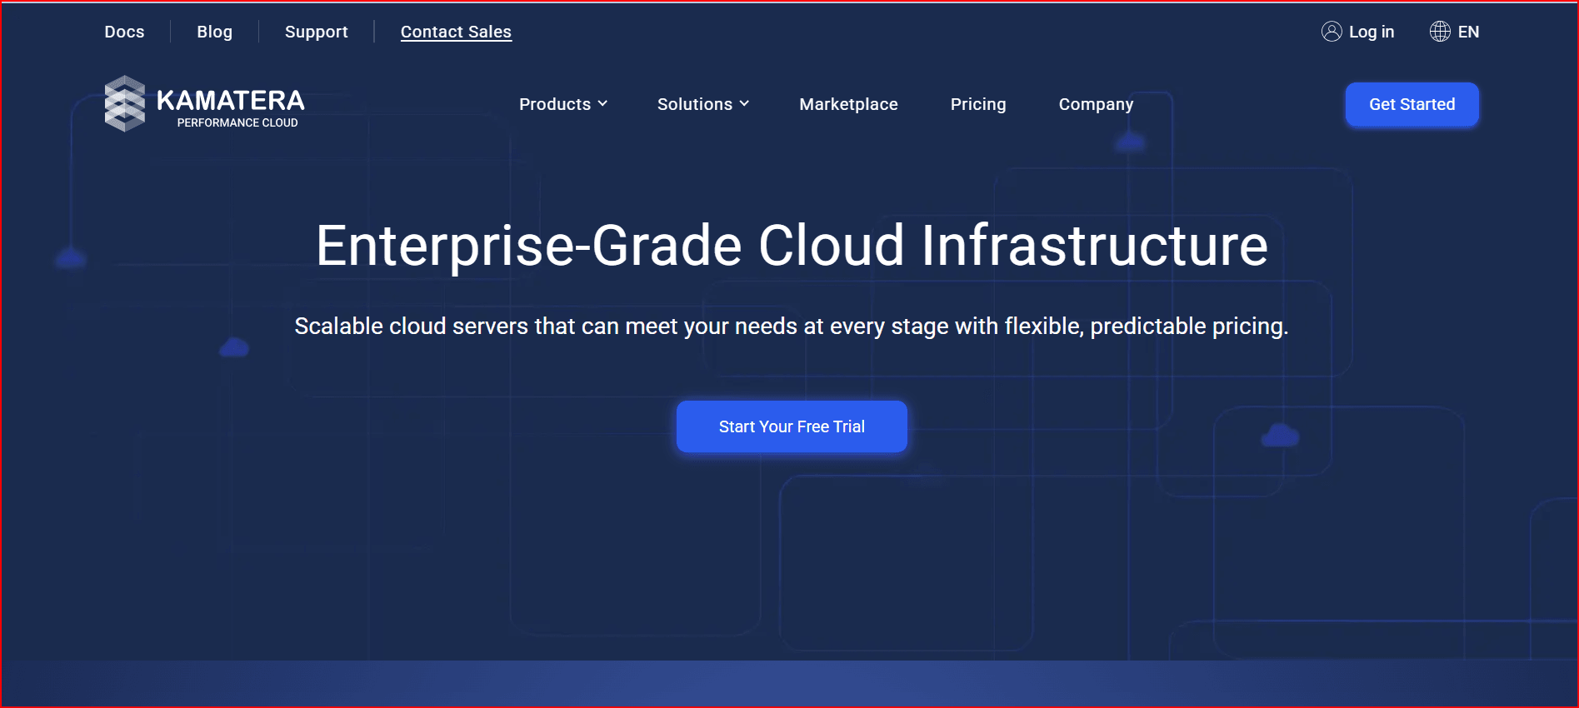This screenshot has width=1579, height=708.
Task: Open the Support link
Action: 316,32
